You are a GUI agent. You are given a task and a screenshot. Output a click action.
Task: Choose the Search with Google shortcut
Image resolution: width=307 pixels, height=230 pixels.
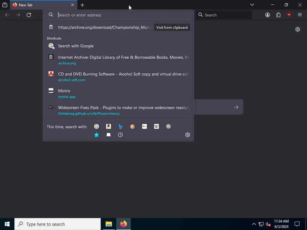[118, 46]
